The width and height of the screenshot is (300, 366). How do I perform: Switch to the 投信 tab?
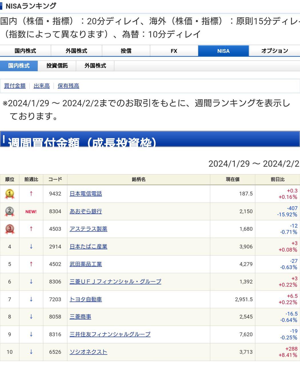126,51
